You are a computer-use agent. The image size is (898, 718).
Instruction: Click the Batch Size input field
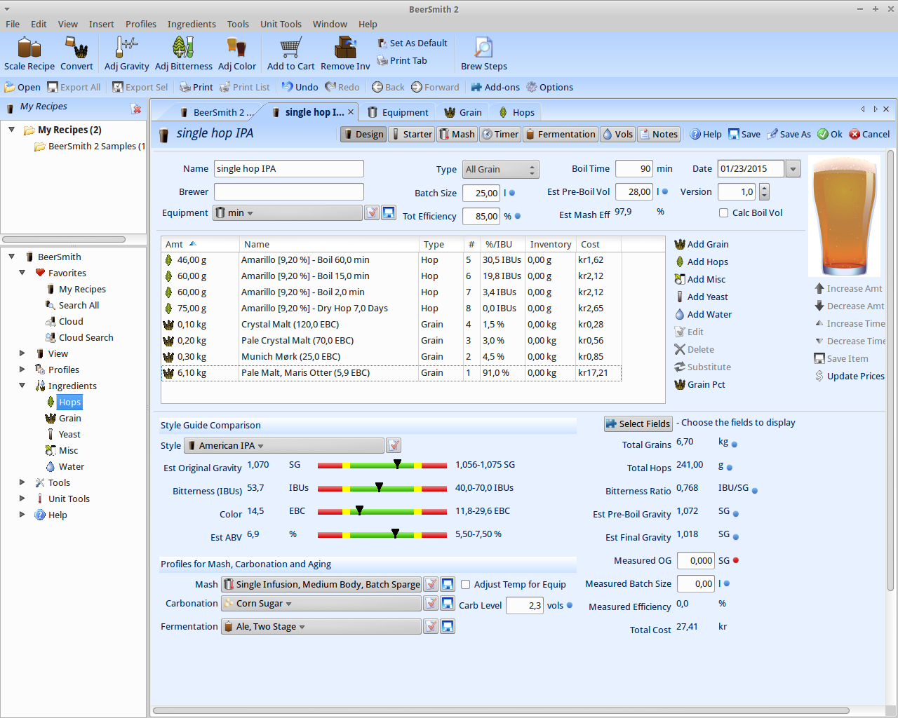point(481,193)
